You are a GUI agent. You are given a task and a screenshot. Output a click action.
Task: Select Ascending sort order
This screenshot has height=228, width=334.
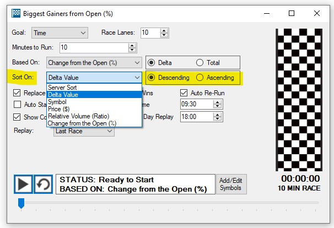tap(200, 78)
